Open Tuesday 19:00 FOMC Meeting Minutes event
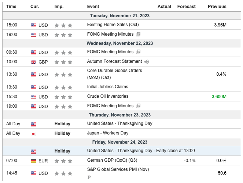 click(x=110, y=34)
